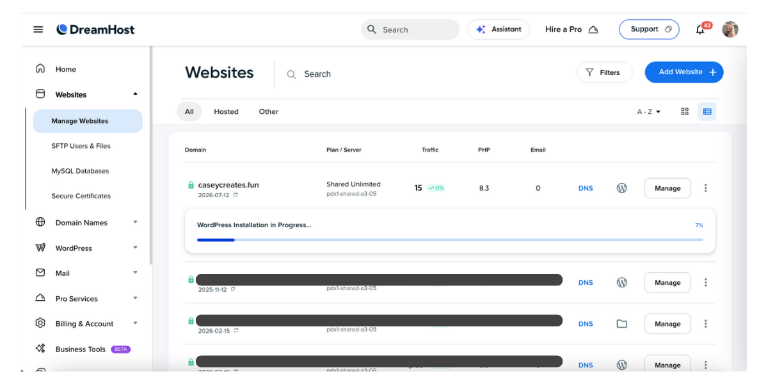This screenshot has width=768, height=384.
Task: Click the folder icon for 2026-02-15 site
Action: [621, 324]
